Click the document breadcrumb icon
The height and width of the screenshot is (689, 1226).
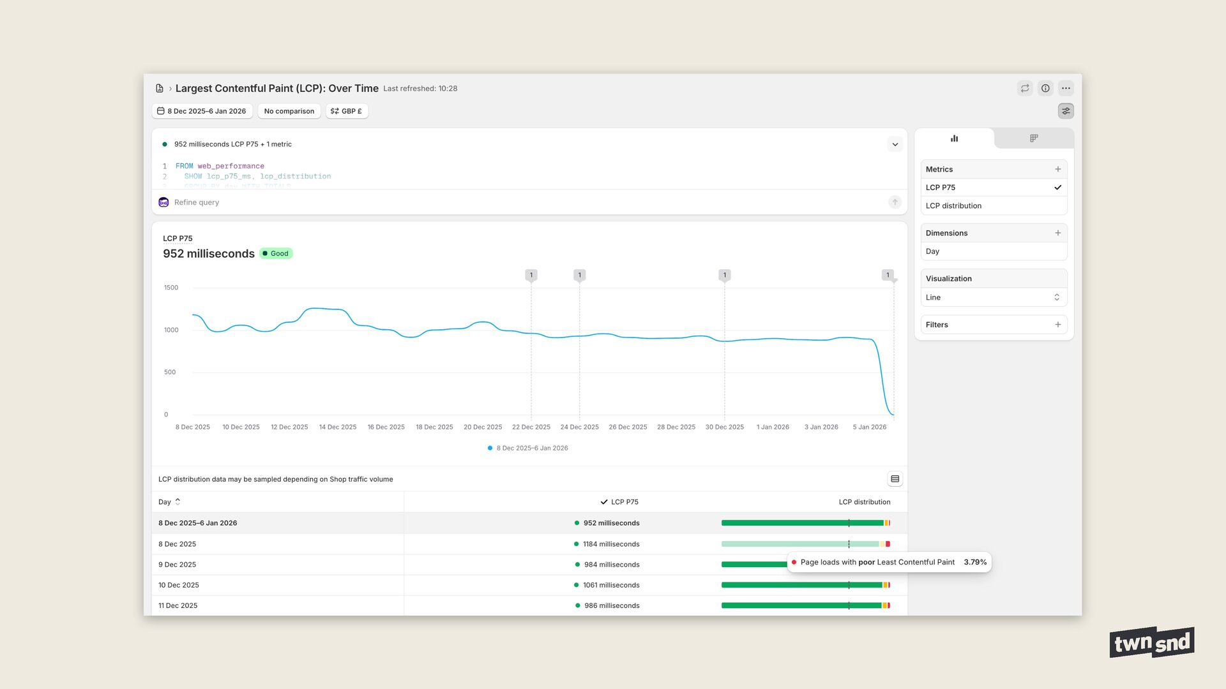pos(160,89)
